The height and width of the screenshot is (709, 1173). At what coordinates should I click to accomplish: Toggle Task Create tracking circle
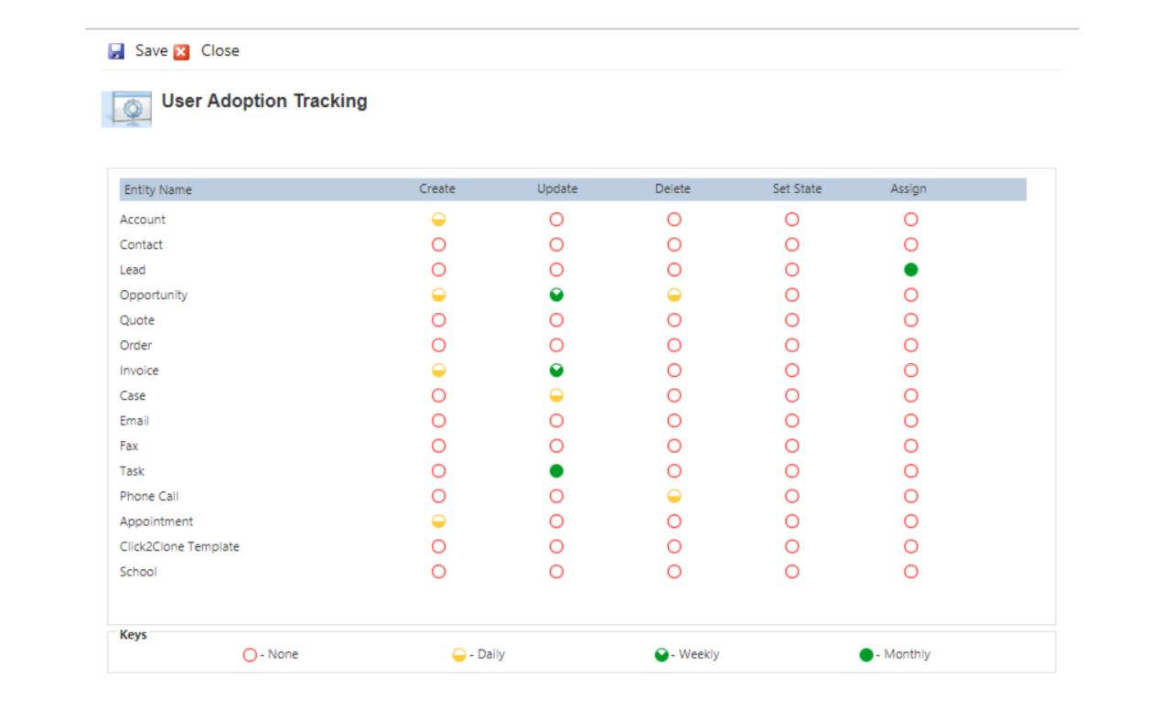click(x=438, y=471)
